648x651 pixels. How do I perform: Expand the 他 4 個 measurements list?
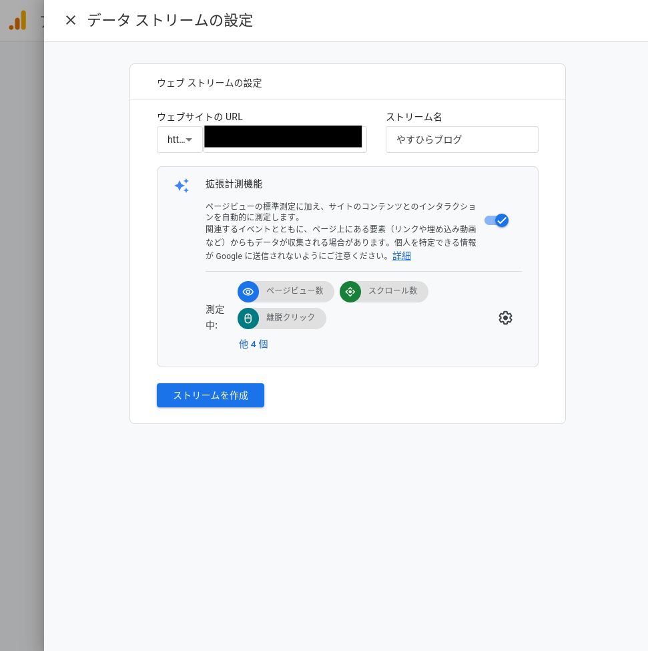[x=254, y=345]
